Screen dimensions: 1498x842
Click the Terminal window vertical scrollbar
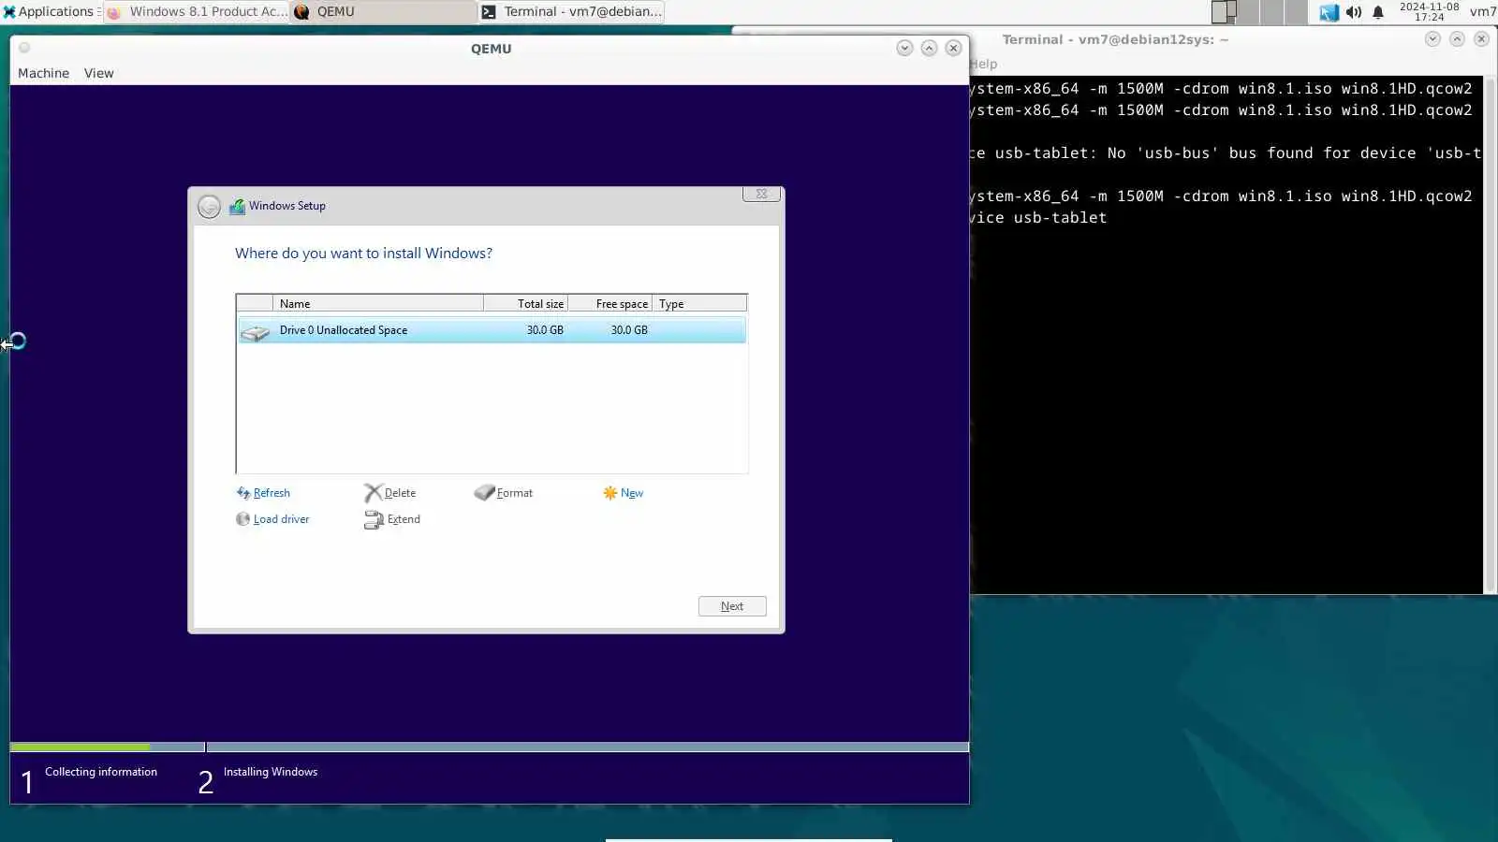(1490, 334)
